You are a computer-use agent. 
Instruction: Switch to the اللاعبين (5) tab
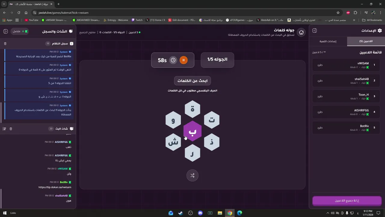click(x=366, y=41)
